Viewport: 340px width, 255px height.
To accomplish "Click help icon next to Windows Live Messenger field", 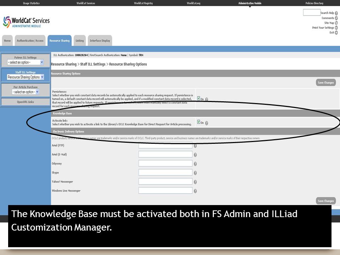I will coord(195,191).
